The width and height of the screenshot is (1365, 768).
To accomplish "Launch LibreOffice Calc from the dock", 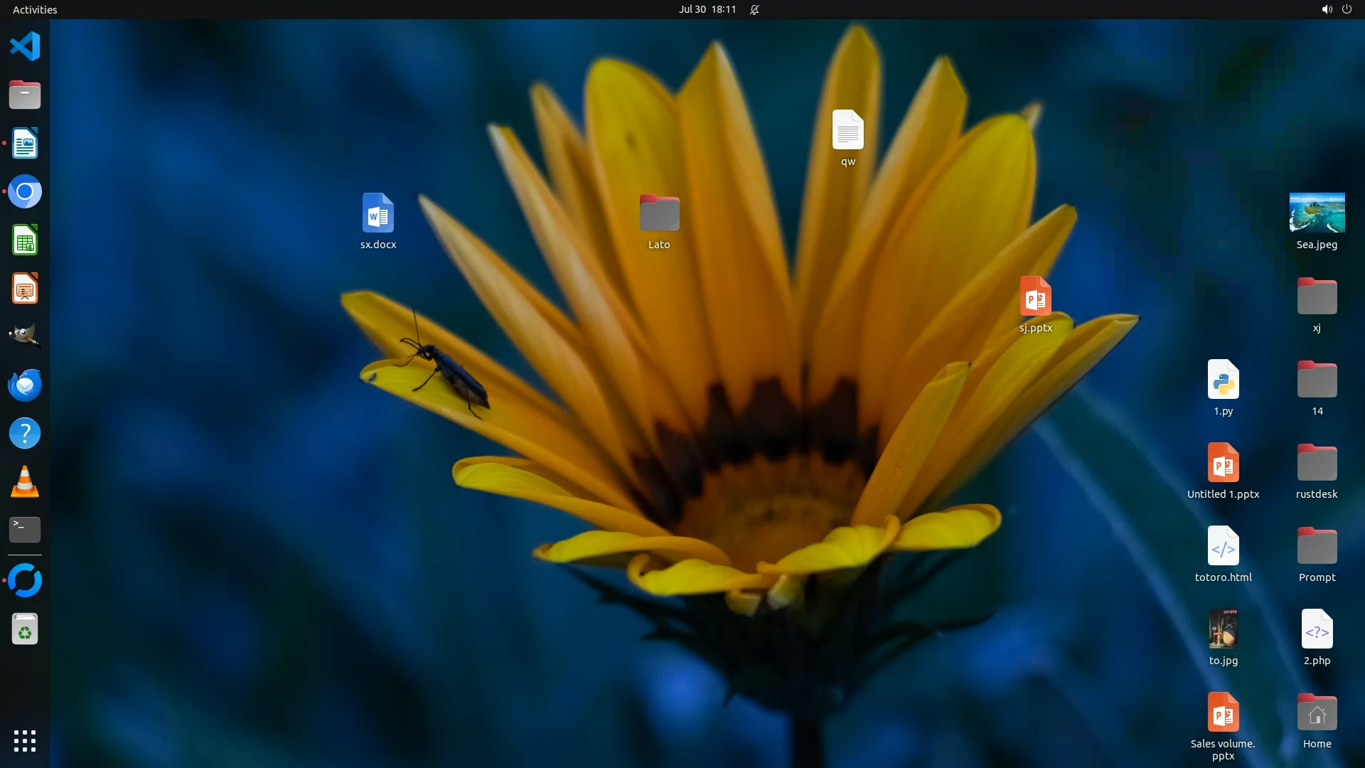I will click(25, 240).
